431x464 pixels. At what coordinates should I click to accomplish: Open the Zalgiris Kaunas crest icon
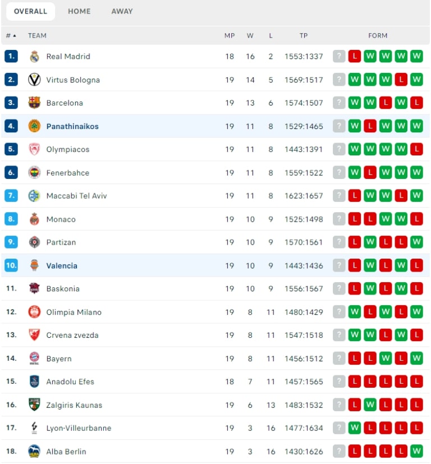click(x=34, y=405)
